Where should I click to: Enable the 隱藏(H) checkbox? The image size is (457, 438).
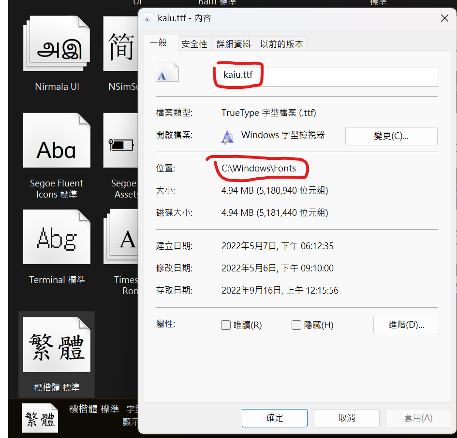(296, 325)
